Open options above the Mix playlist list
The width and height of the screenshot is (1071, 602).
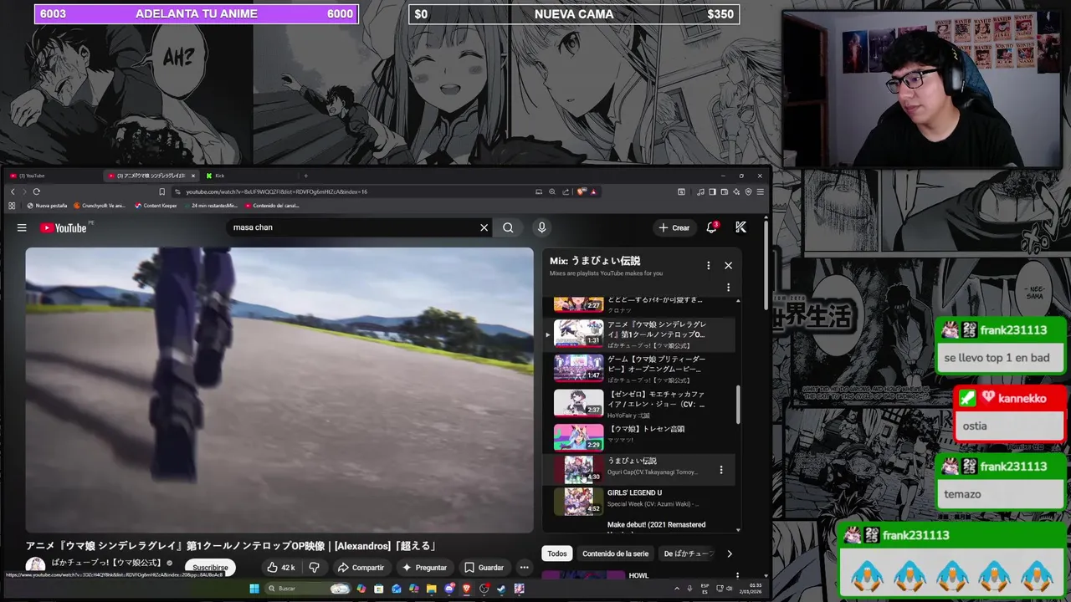click(x=728, y=288)
